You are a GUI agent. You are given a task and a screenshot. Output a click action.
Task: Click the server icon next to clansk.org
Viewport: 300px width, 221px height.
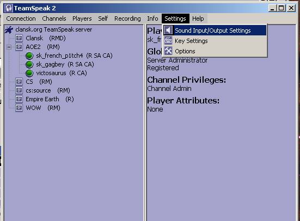(9, 29)
